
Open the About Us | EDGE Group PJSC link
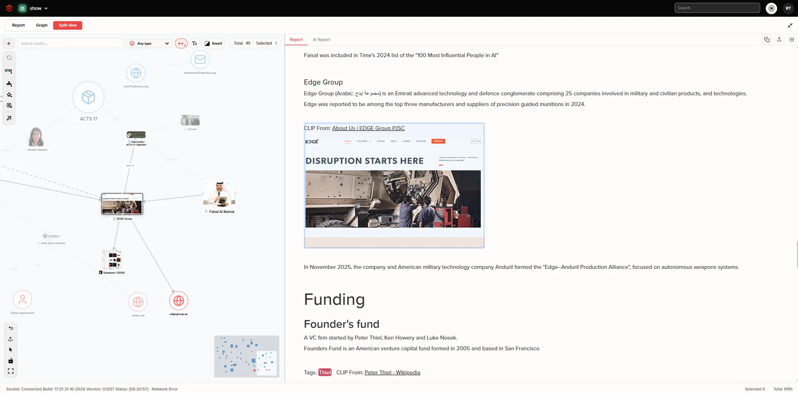(368, 128)
